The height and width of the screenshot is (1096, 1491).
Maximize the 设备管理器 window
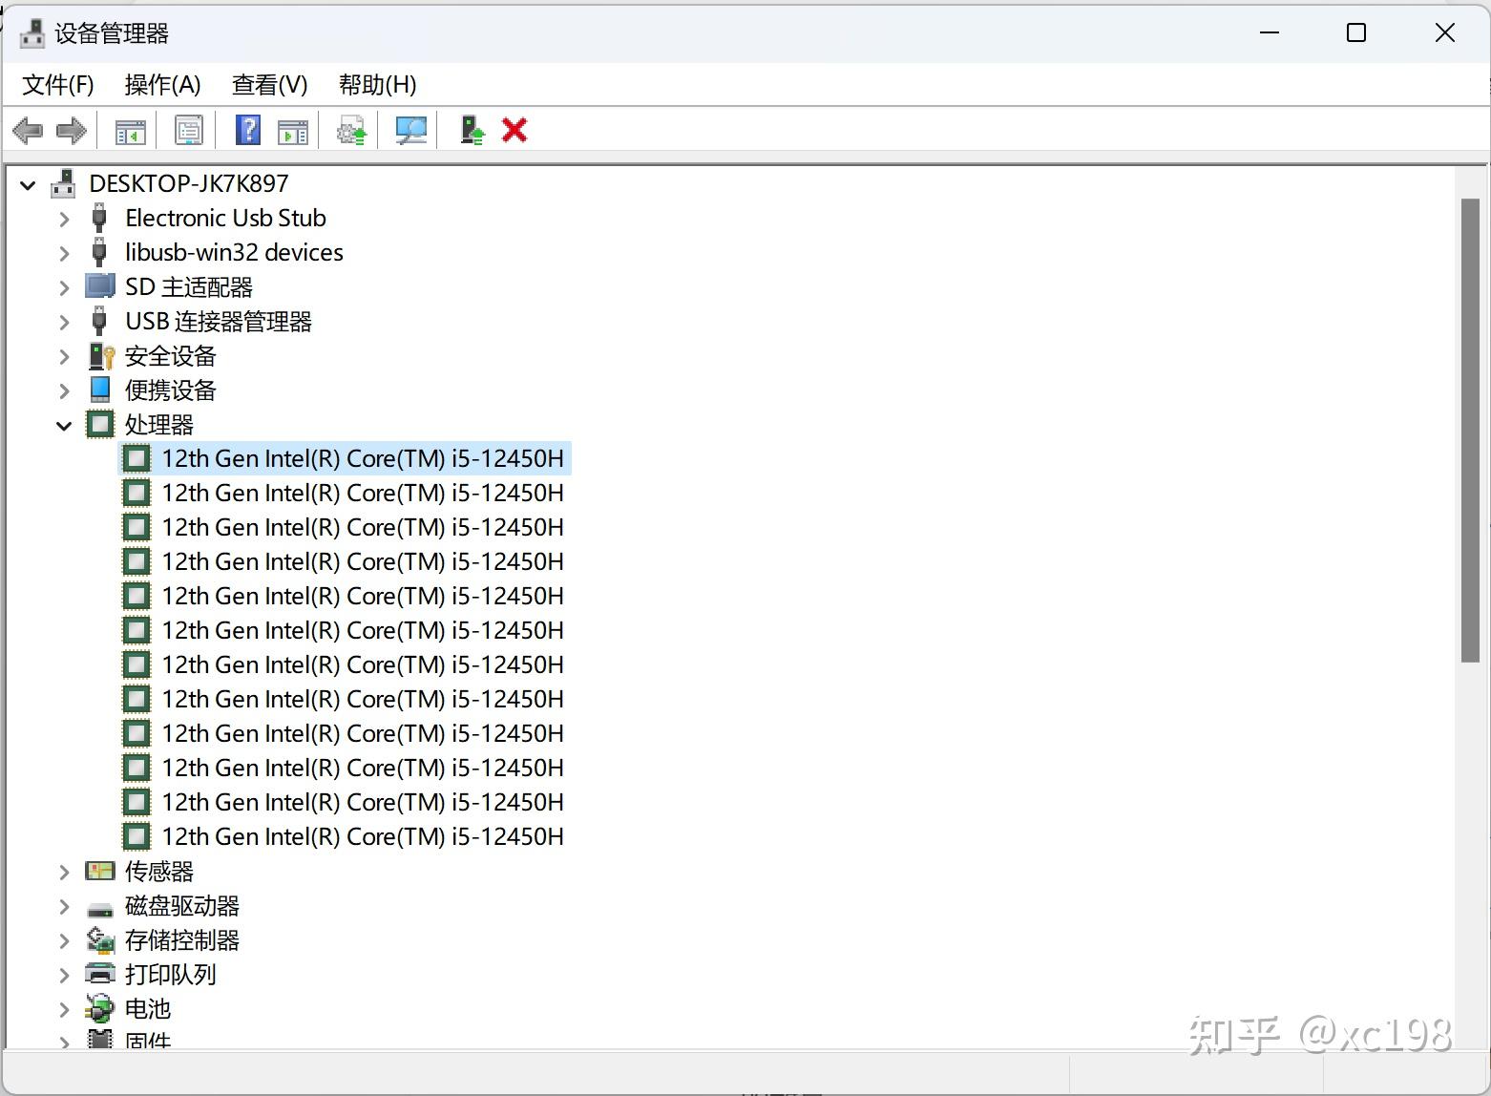(x=1356, y=32)
